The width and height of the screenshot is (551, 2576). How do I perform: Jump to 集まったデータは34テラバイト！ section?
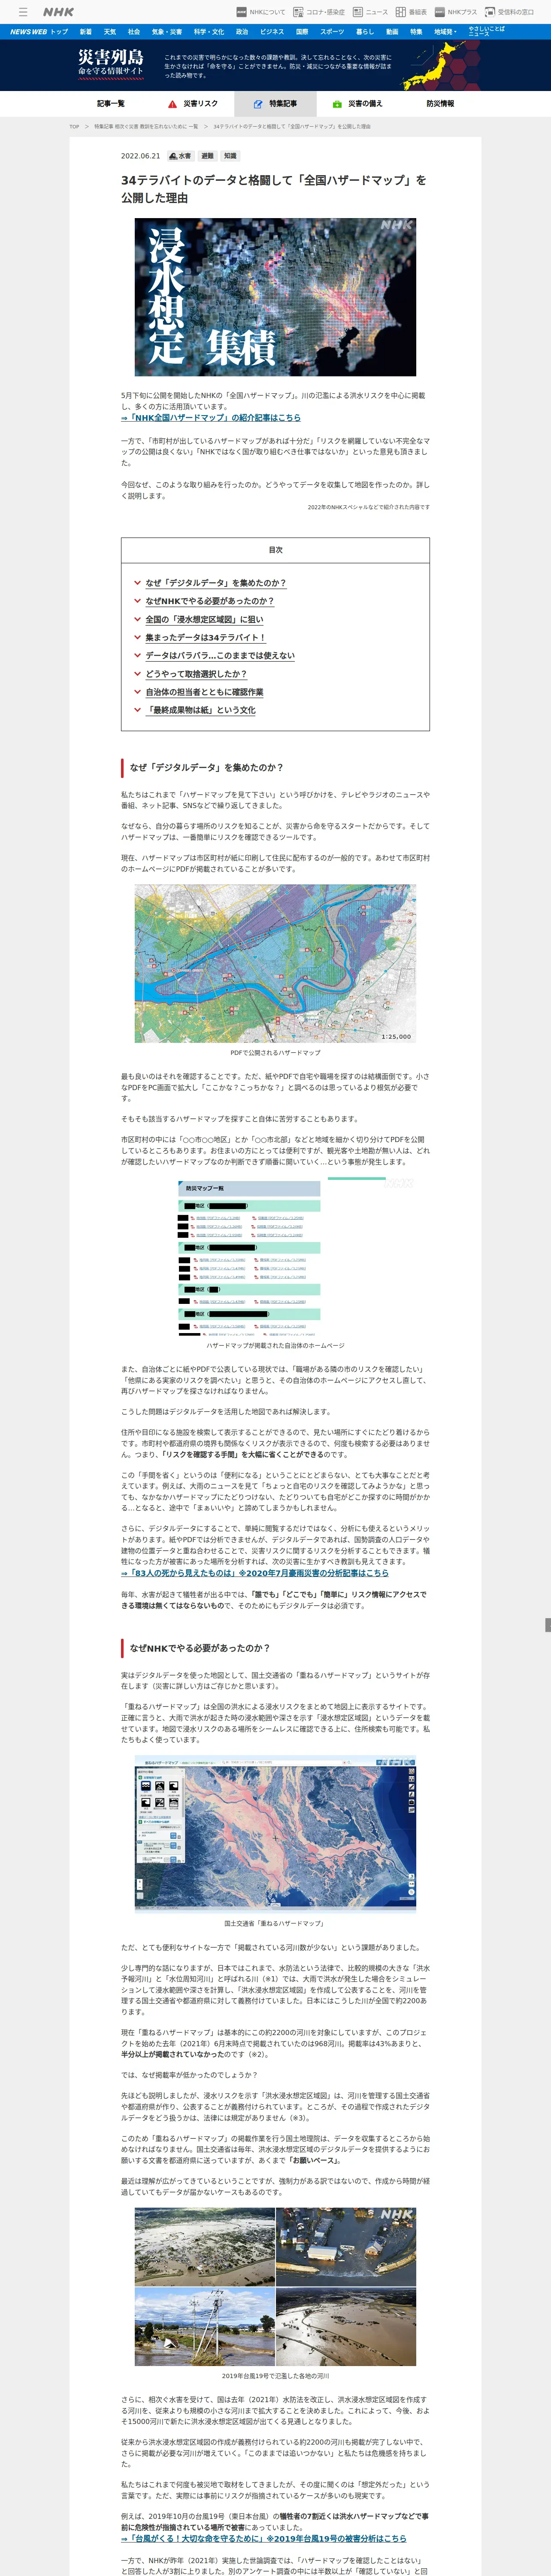(205, 637)
